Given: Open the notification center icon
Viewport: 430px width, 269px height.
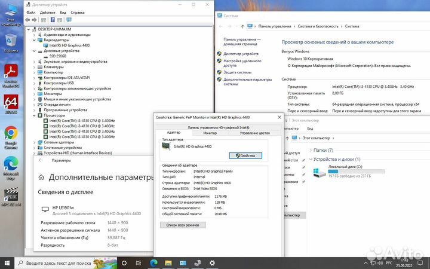Looking at the screenshot, I should tap(420, 263).
